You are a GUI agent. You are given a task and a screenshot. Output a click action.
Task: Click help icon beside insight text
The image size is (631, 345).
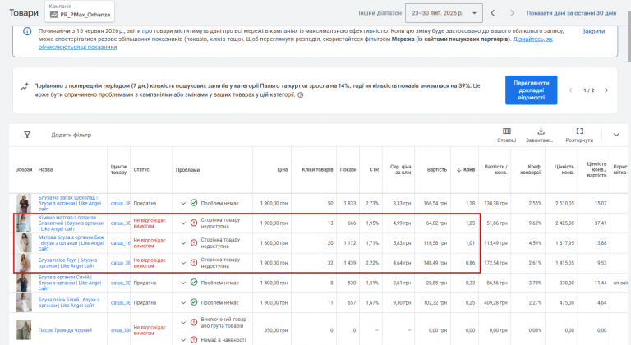click(x=300, y=95)
